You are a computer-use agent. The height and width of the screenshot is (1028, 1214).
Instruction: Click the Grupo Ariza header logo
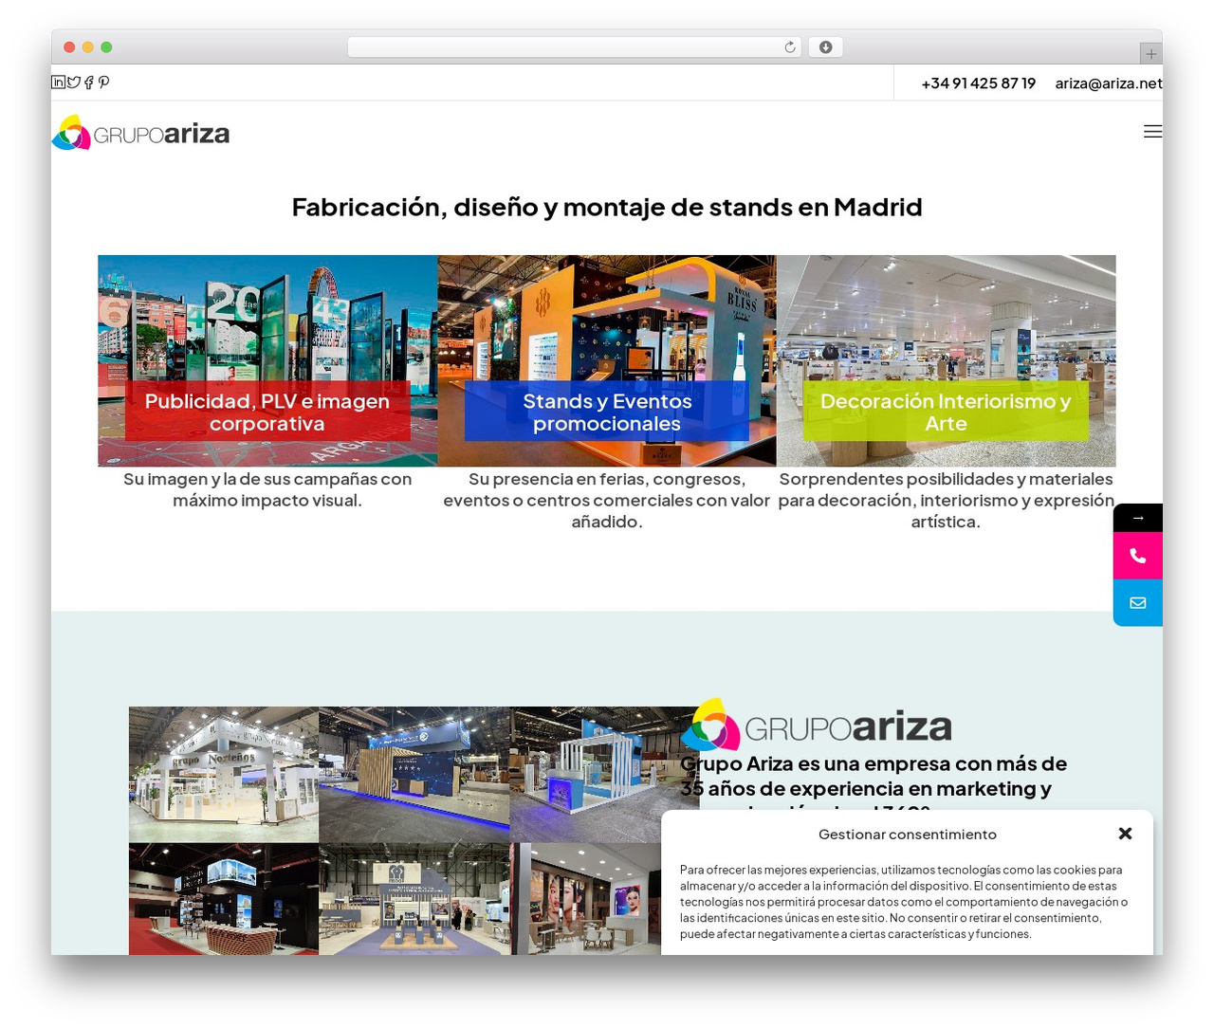pyautogui.click(x=140, y=133)
